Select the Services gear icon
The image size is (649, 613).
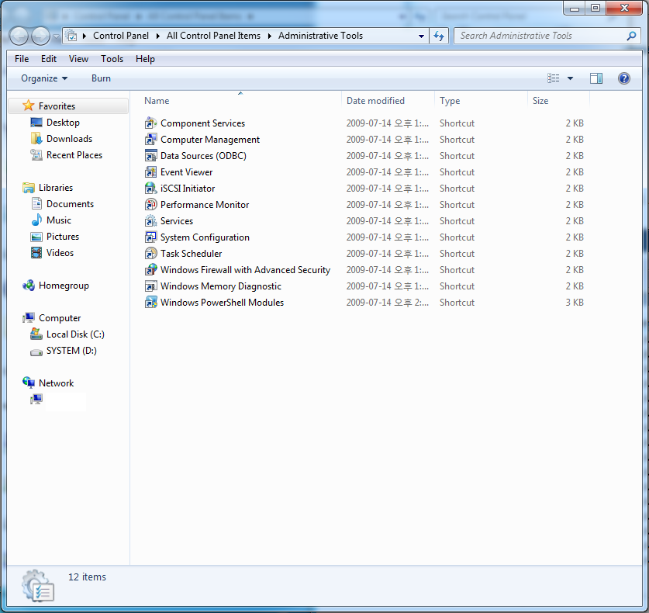[150, 221]
